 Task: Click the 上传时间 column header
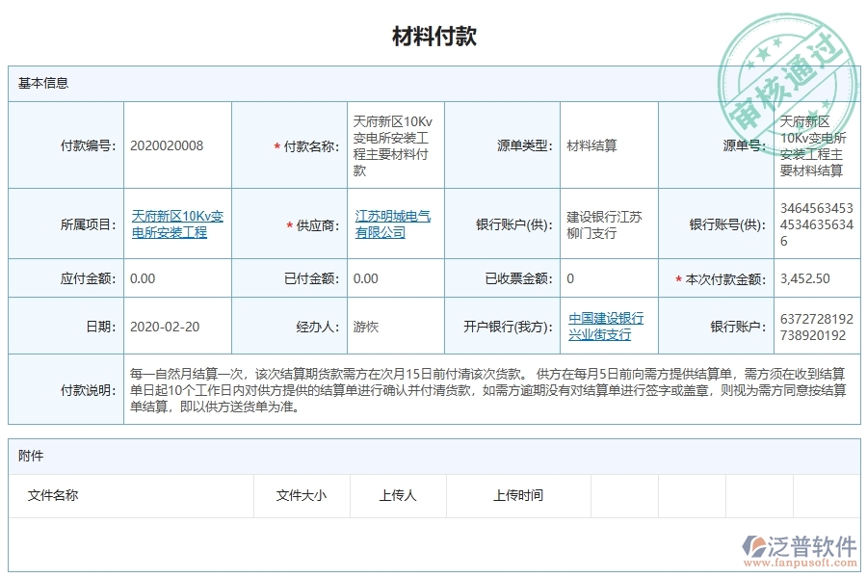(x=520, y=496)
